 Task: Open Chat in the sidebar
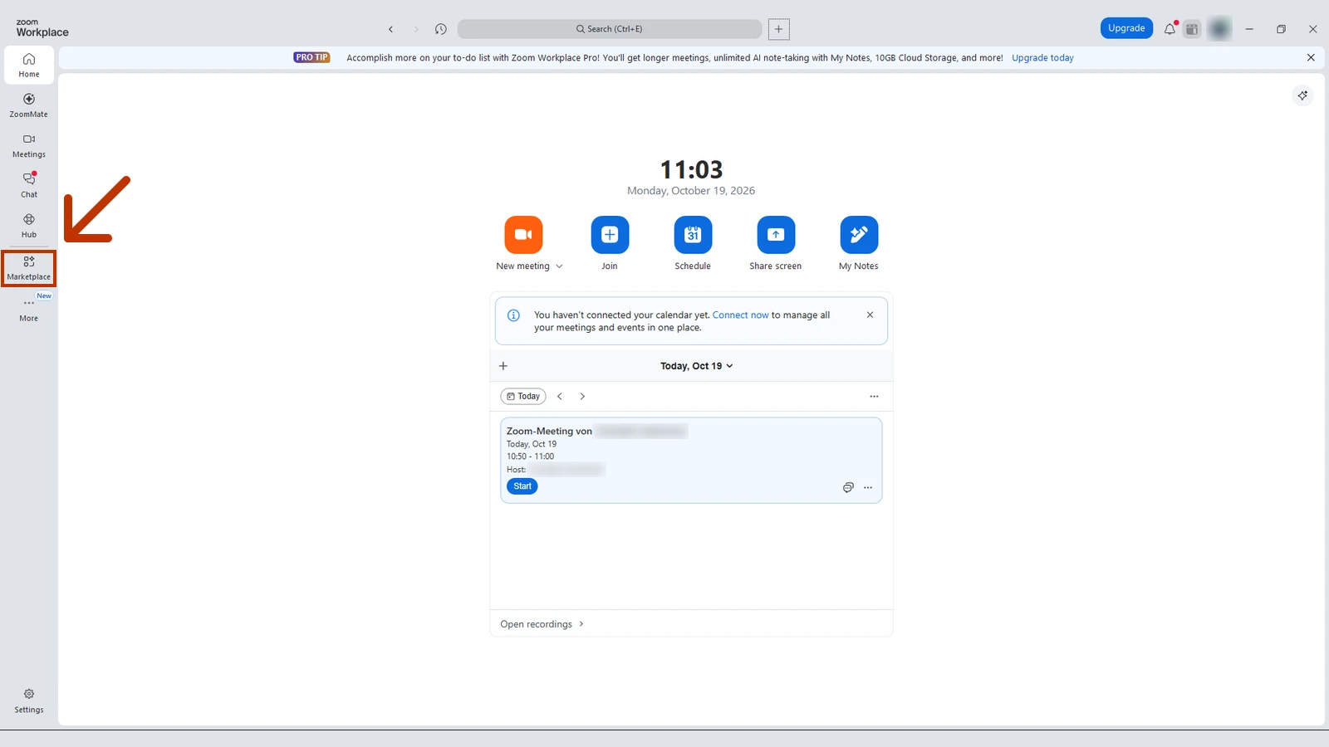(x=29, y=186)
